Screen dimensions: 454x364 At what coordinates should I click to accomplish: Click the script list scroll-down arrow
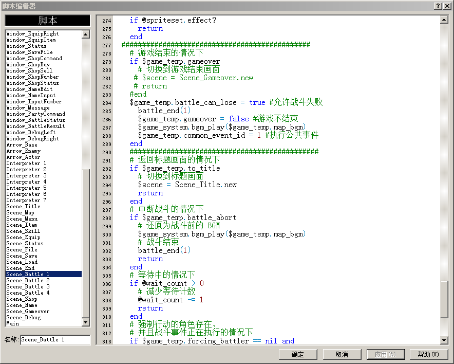tap(85, 322)
